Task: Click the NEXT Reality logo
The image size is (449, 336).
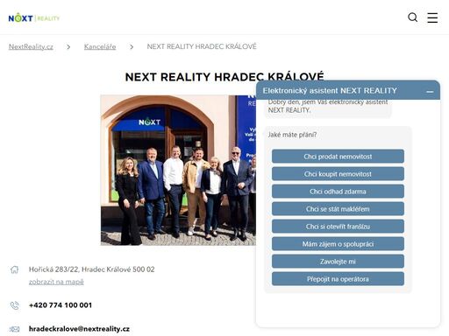Action: tap(34, 17)
